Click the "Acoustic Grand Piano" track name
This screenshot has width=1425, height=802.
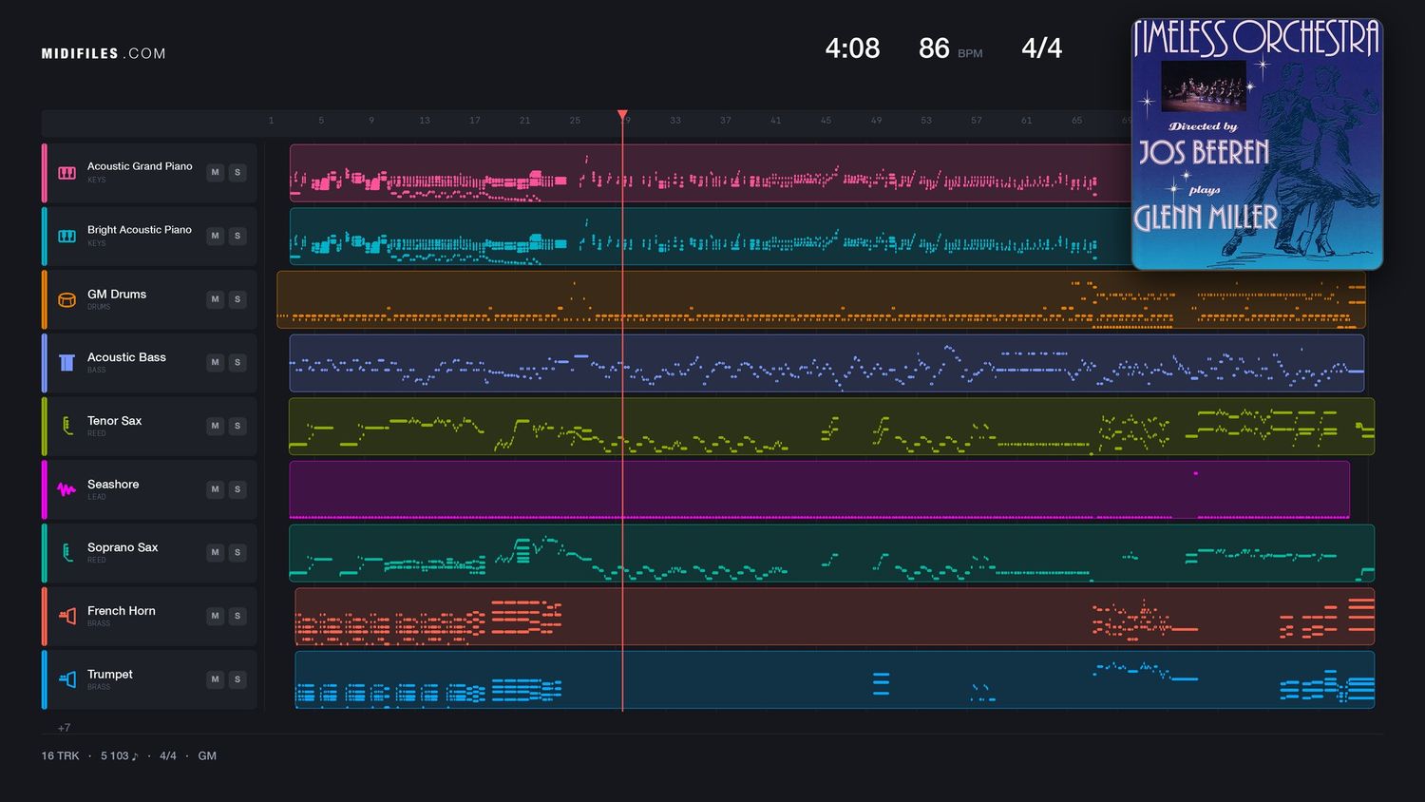coord(140,166)
